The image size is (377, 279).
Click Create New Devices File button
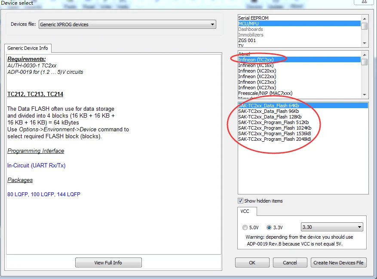339,263
